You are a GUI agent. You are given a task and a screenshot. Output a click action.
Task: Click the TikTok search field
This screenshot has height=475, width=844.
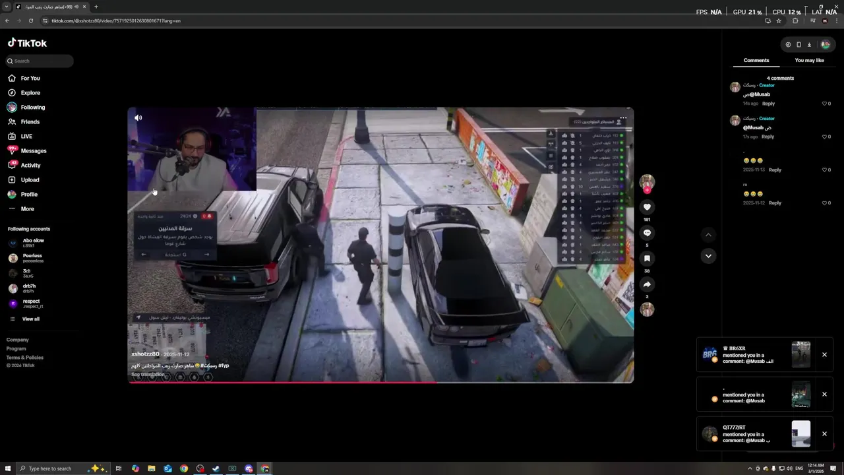pyautogui.click(x=40, y=61)
